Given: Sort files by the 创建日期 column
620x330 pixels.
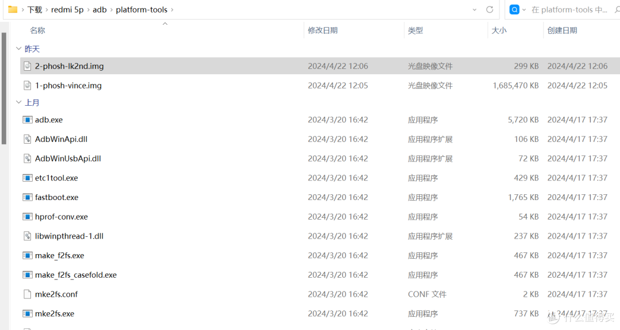Looking at the screenshot, I should tap(562, 30).
